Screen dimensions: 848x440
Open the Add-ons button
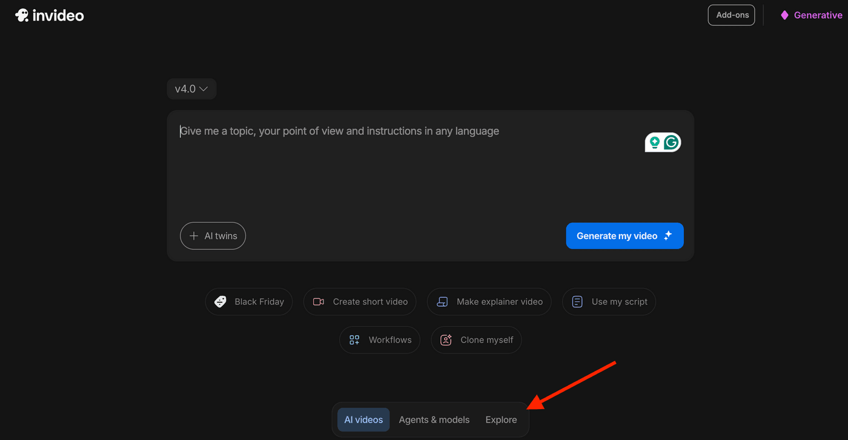point(731,15)
